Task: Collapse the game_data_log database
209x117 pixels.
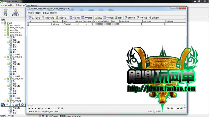Action: pyautogui.click(x=5, y=101)
